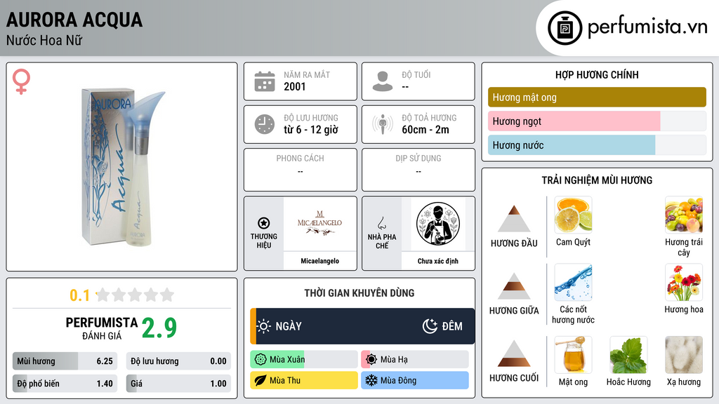Click the longevity value từ 6 - 12 giờ
This screenshot has width=719, height=404.
(311, 130)
